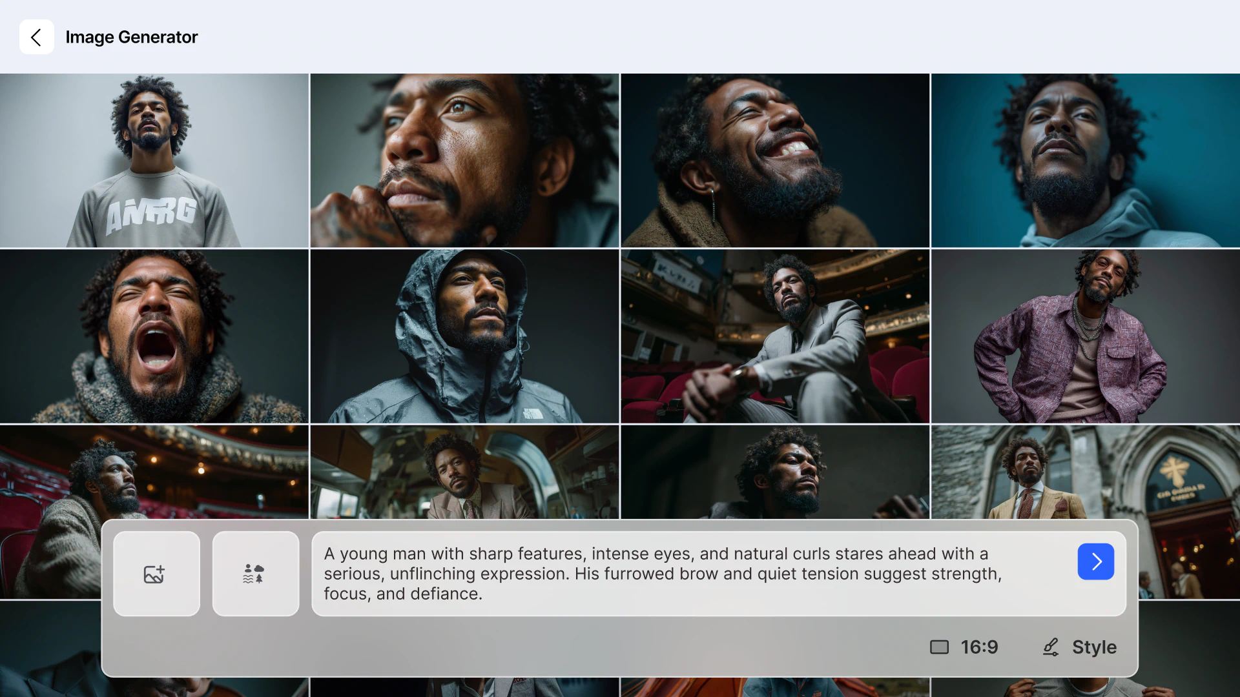1240x697 pixels.
Task: Select the man in hooded rain jacket image
Action: [x=464, y=336]
